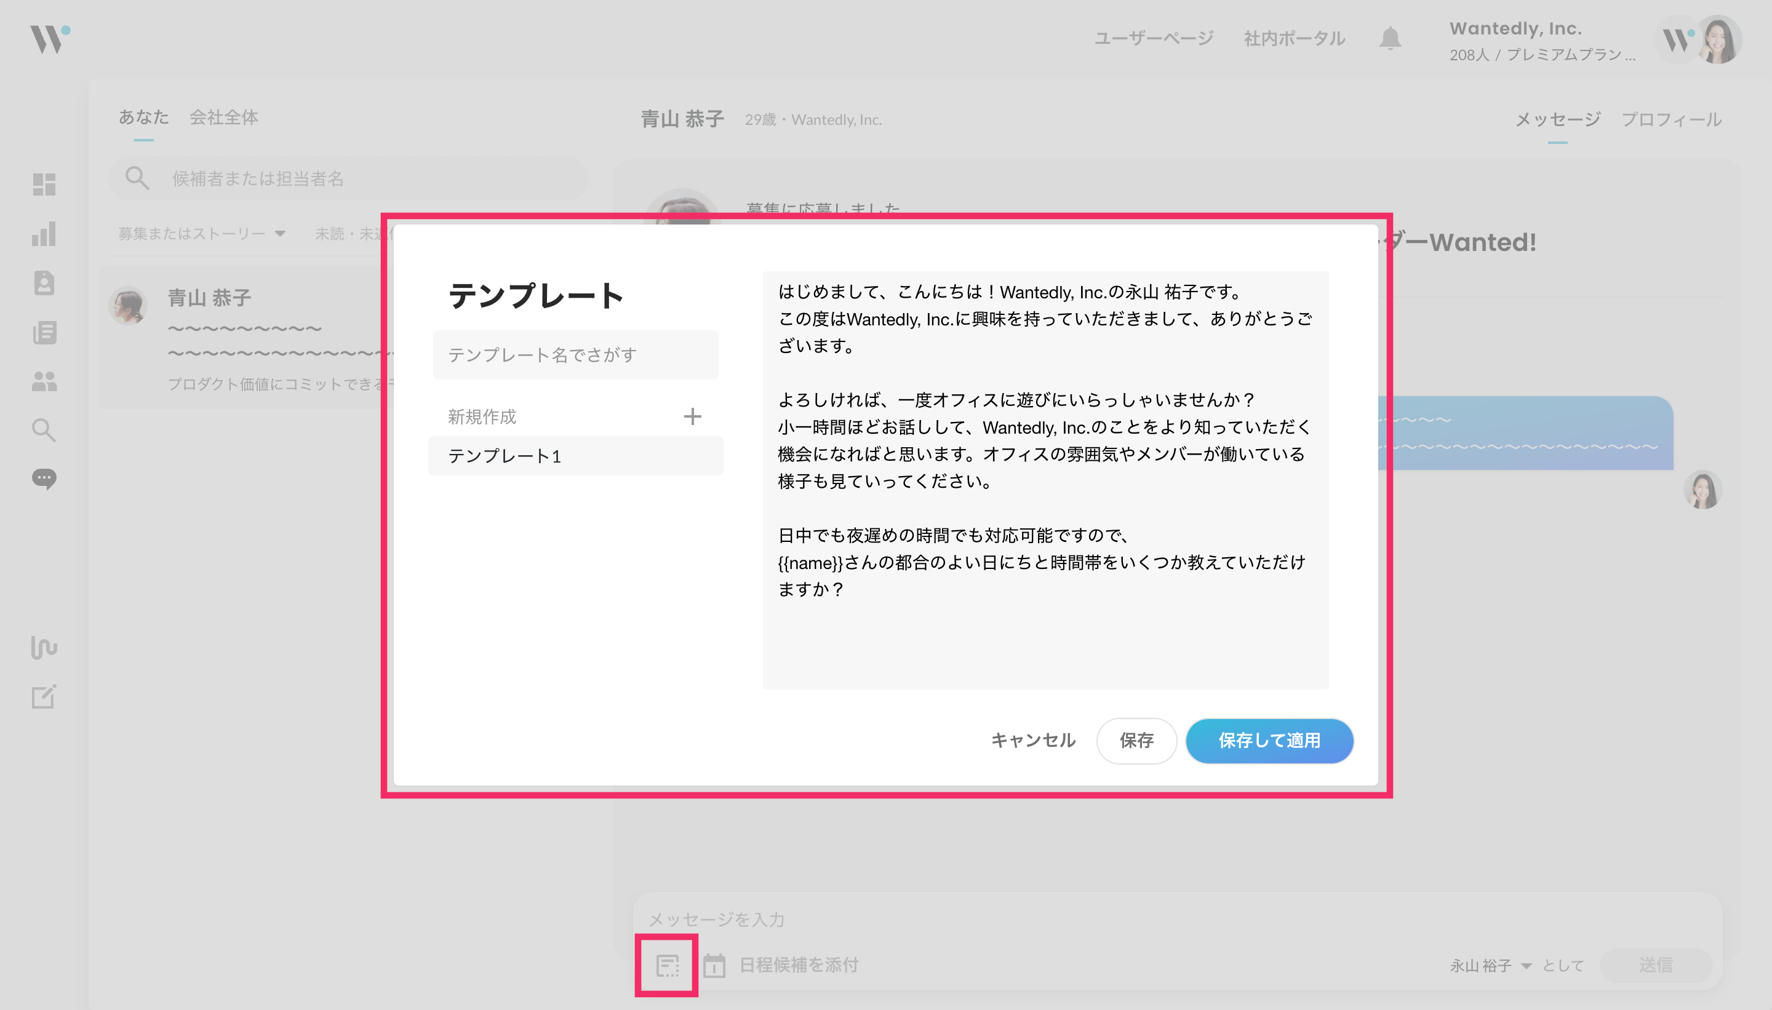Open the profile badge icon in the sidebar

(x=44, y=283)
